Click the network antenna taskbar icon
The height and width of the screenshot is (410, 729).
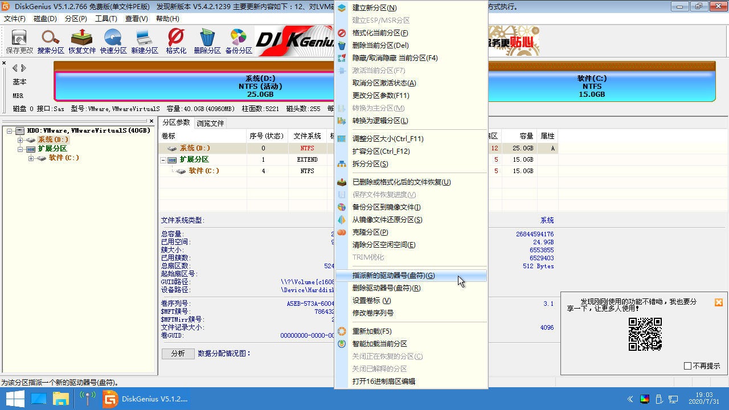87,399
